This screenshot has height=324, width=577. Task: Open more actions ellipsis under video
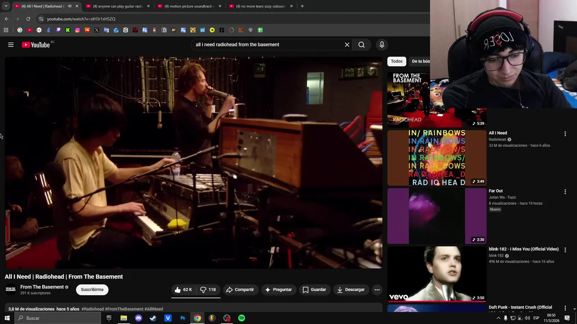click(x=377, y=289)
